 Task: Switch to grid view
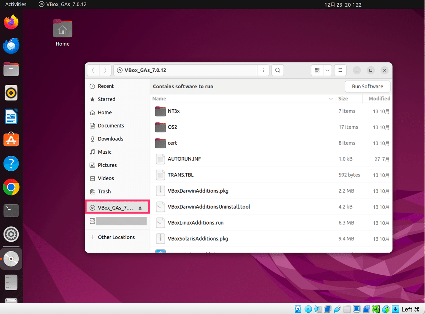coord(317,70)
